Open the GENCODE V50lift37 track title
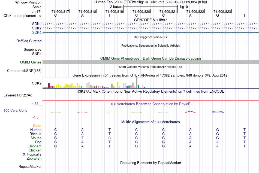 [x=150, y=20]
